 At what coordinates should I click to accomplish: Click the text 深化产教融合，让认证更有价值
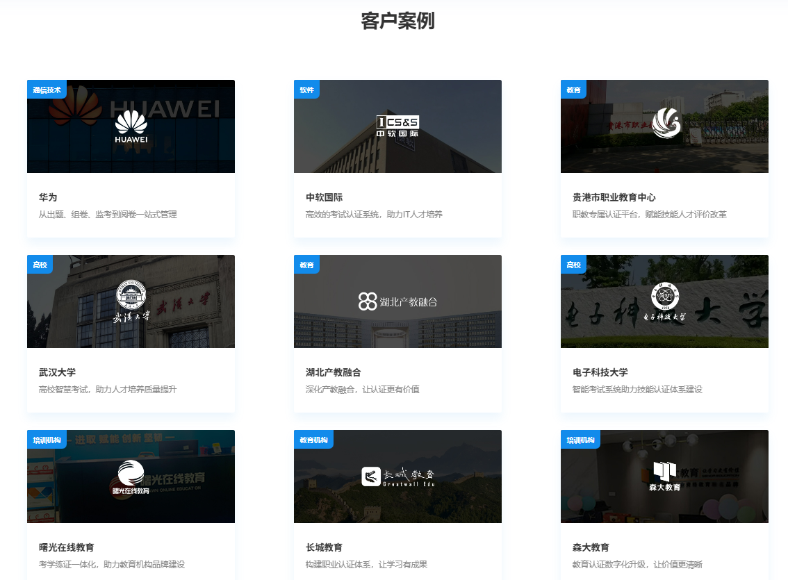point(363,389)
